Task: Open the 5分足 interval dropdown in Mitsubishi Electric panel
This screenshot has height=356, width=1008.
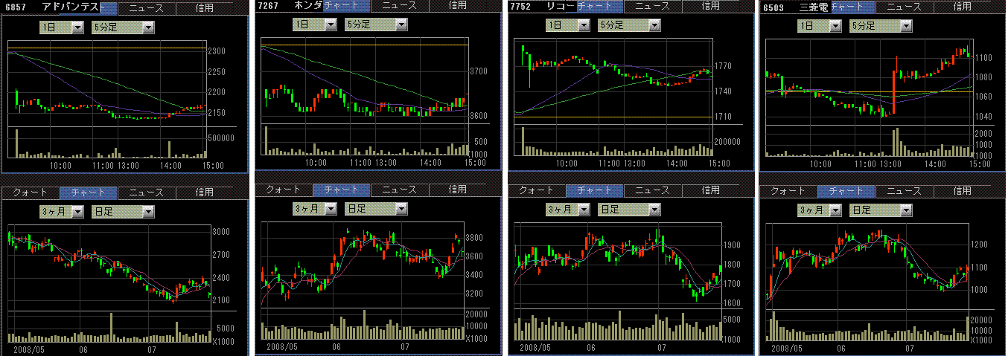Action: pyautogui.click(x=881, y=25)
